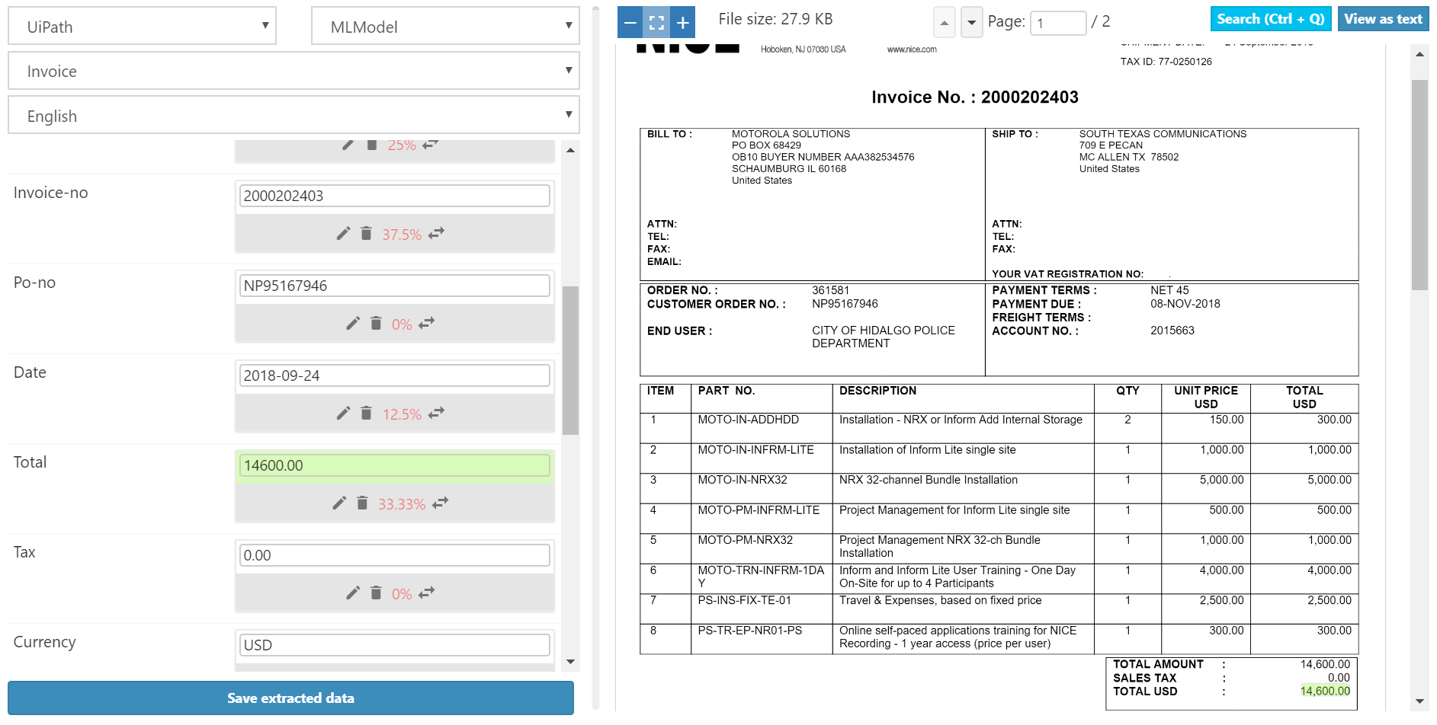Screen dimensions: 1437x725
Task: Click 'NET 45' payment terms
Action: point(1169,290)
